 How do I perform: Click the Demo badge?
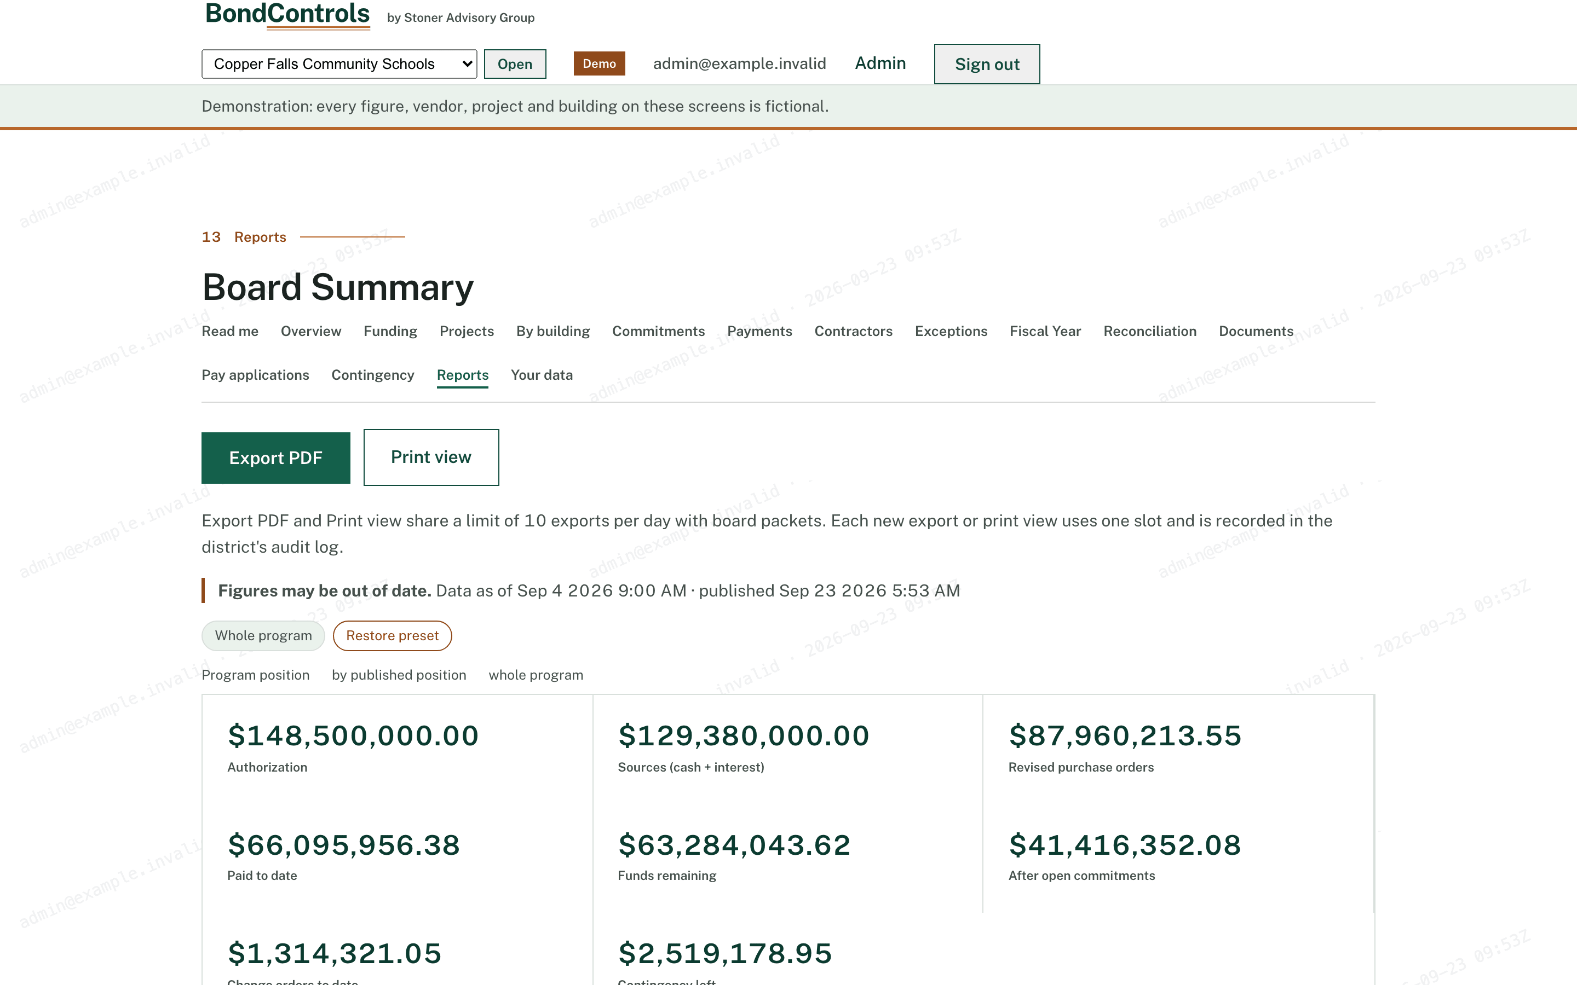(599, 63)
